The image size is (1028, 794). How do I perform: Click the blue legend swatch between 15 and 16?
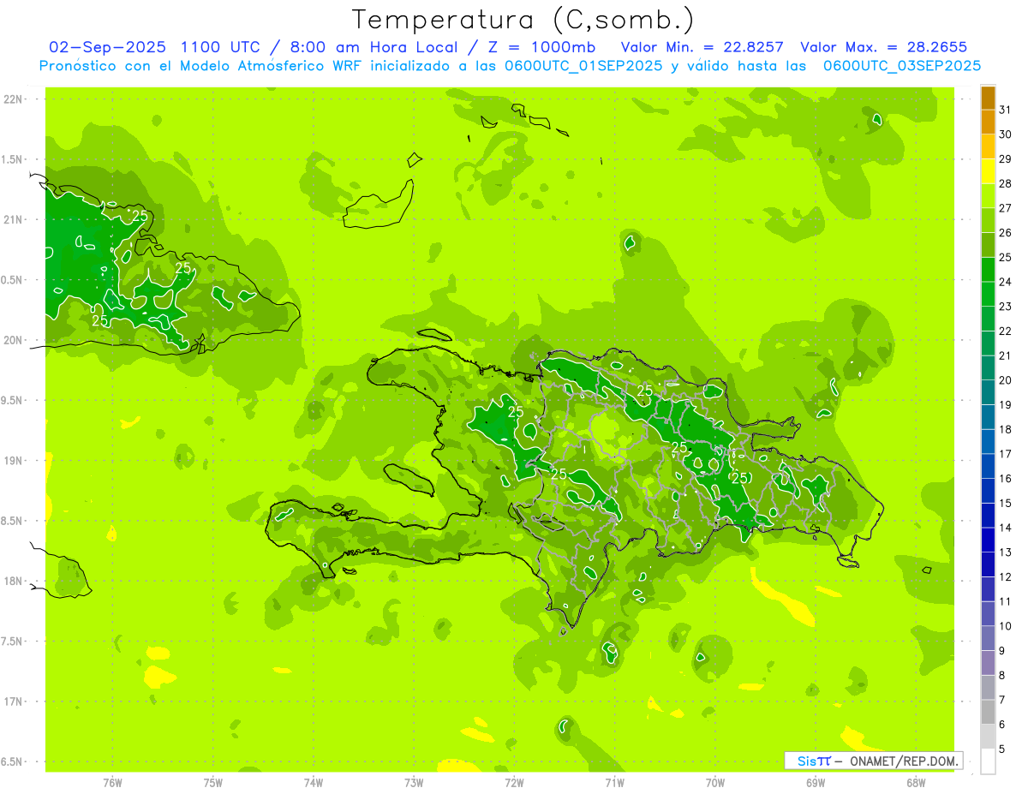pyautogui.click(x=988, y=491)
